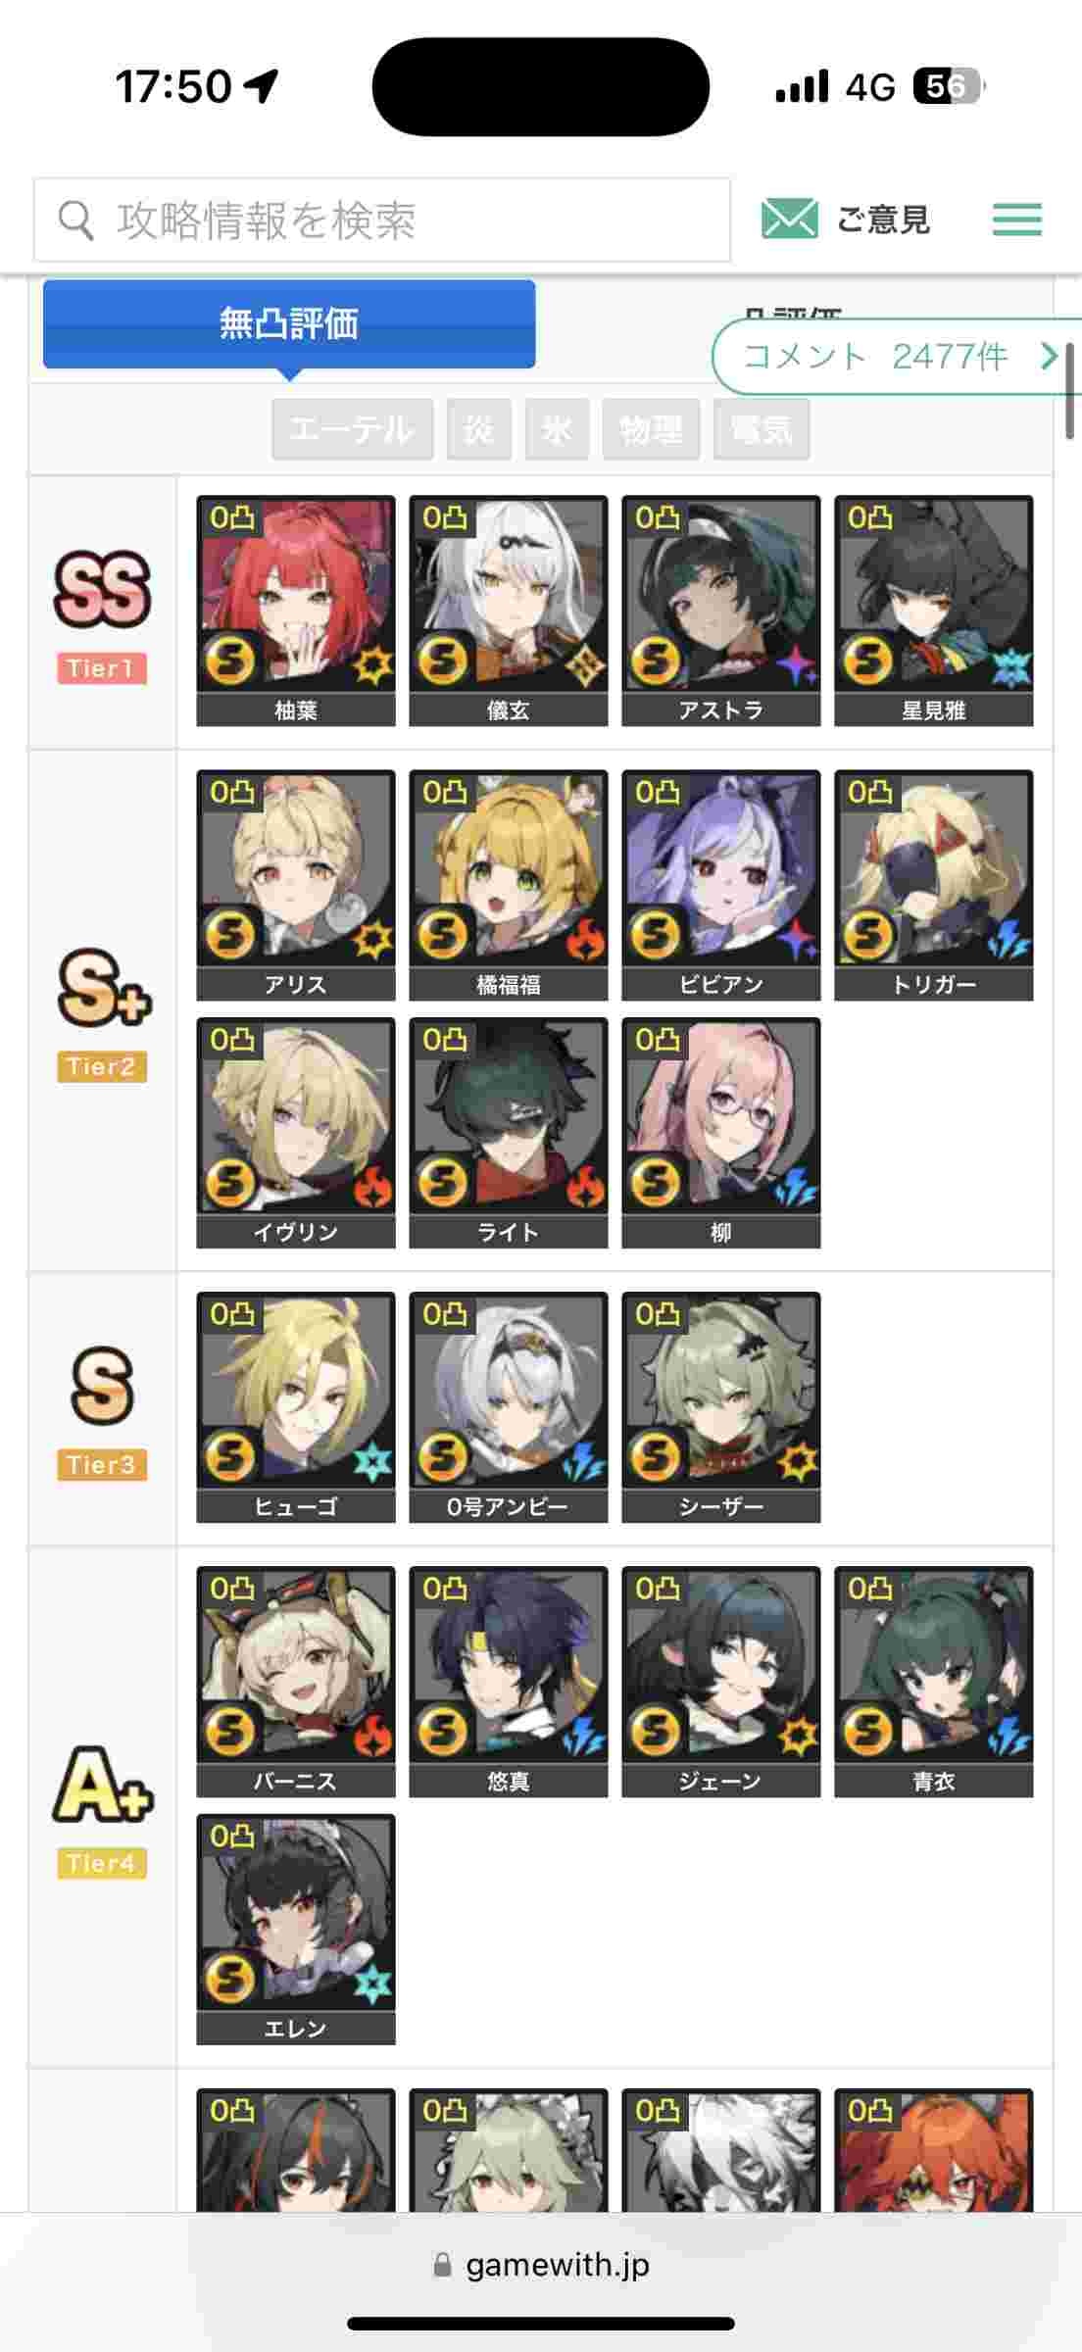Toggle the 電気 attribute filter
Screen dimensions: 1082x2352
[x=762, y=428]
